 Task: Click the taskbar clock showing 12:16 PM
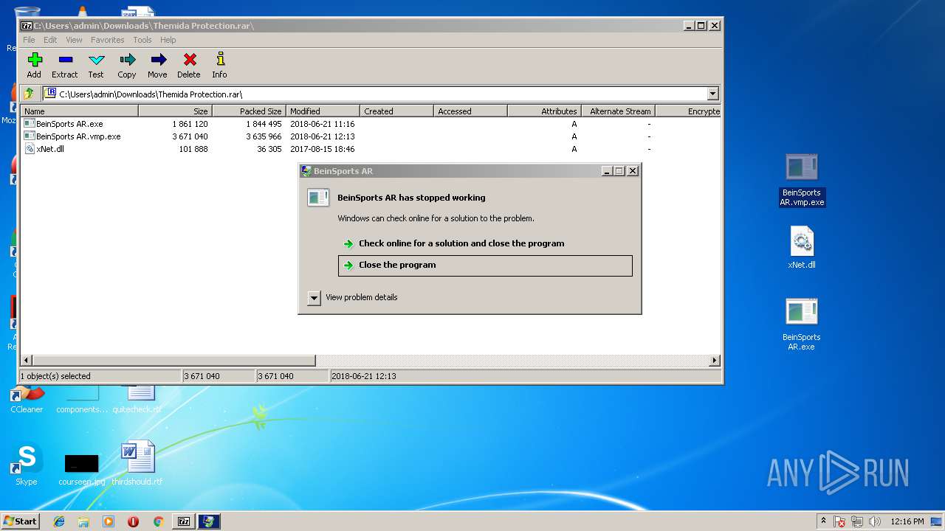pyautogui.click(x=908, y=521)
